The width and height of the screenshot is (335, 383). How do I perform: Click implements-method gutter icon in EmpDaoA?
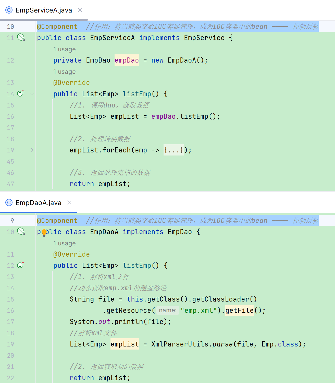(x=21, y=265)
